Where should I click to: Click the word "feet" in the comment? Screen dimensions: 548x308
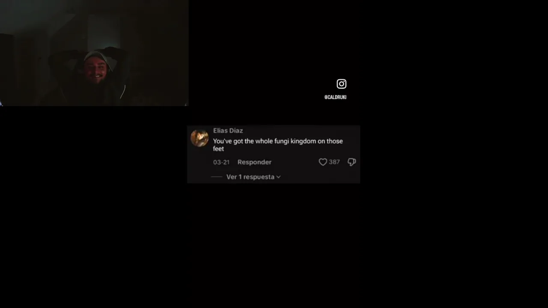click(x=218, y=149)
